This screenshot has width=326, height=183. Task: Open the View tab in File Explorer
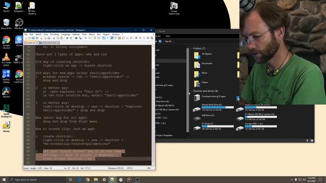(x=168, y=36)
